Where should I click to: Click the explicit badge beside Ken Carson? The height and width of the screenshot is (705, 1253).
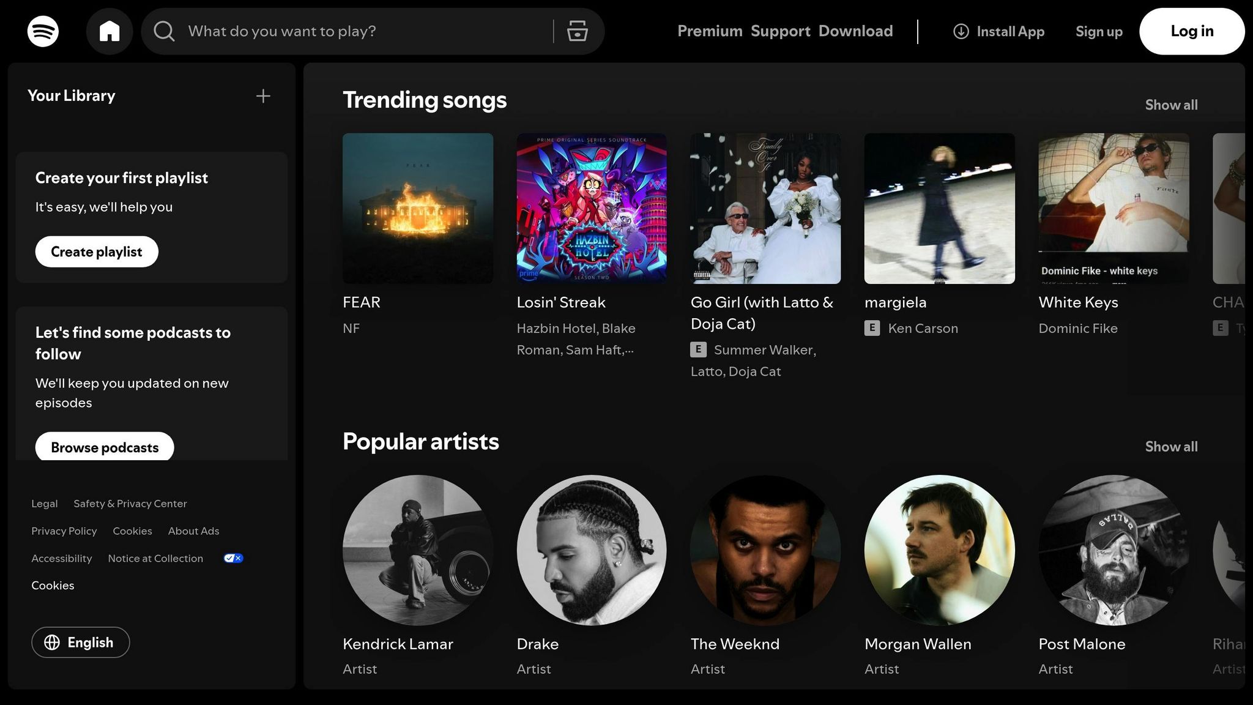[872, 328]
